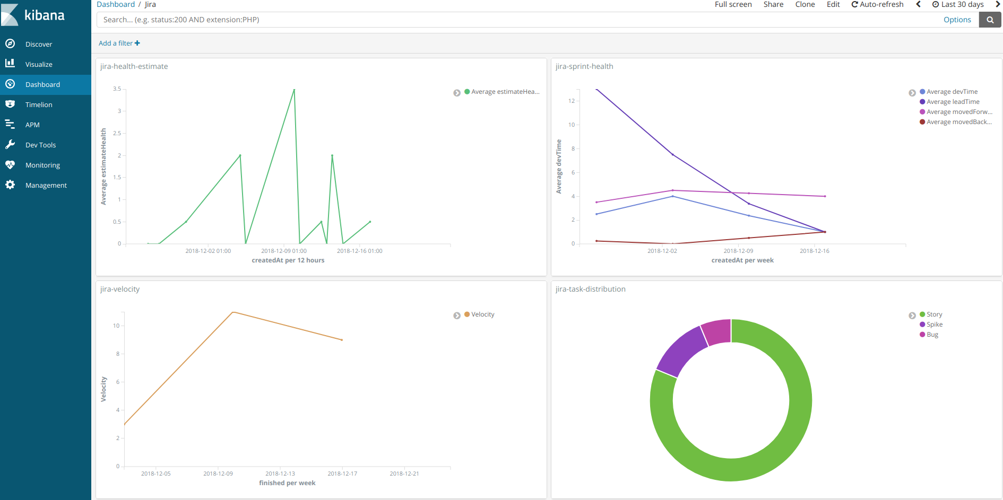Viewport: 1003px width, 500px height.
Task: Open the Monitoring heartbeat icon
Action: [x=10, y=165]
